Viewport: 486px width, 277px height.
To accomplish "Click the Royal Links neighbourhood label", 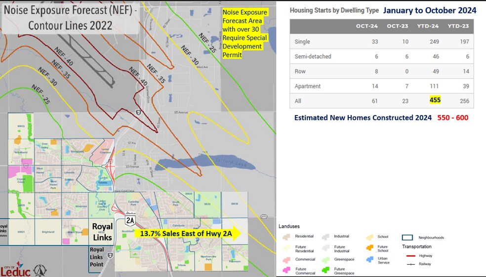I will 102,232.
